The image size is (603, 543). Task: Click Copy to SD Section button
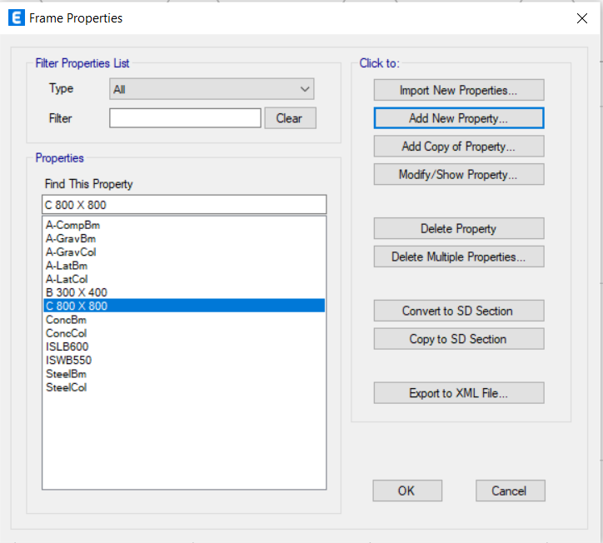pyautogui.click(x=459, y=339)
